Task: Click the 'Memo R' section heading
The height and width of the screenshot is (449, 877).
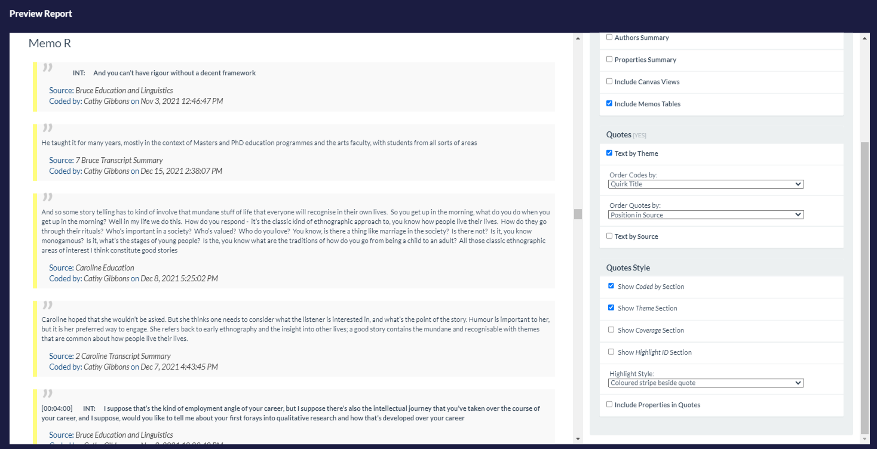Action: [50, 43]
